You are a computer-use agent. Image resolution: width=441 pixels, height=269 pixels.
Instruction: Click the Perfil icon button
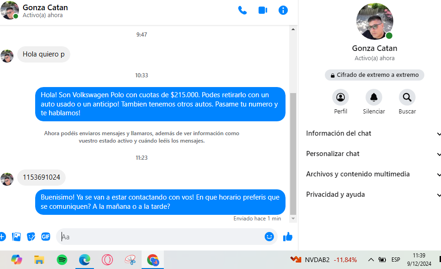[x=340, y=97]
